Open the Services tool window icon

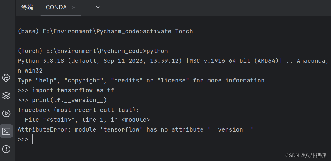coord(6,113)
